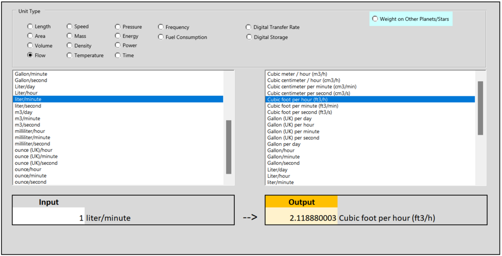Select the Length unit type radio button

point(30,26)
